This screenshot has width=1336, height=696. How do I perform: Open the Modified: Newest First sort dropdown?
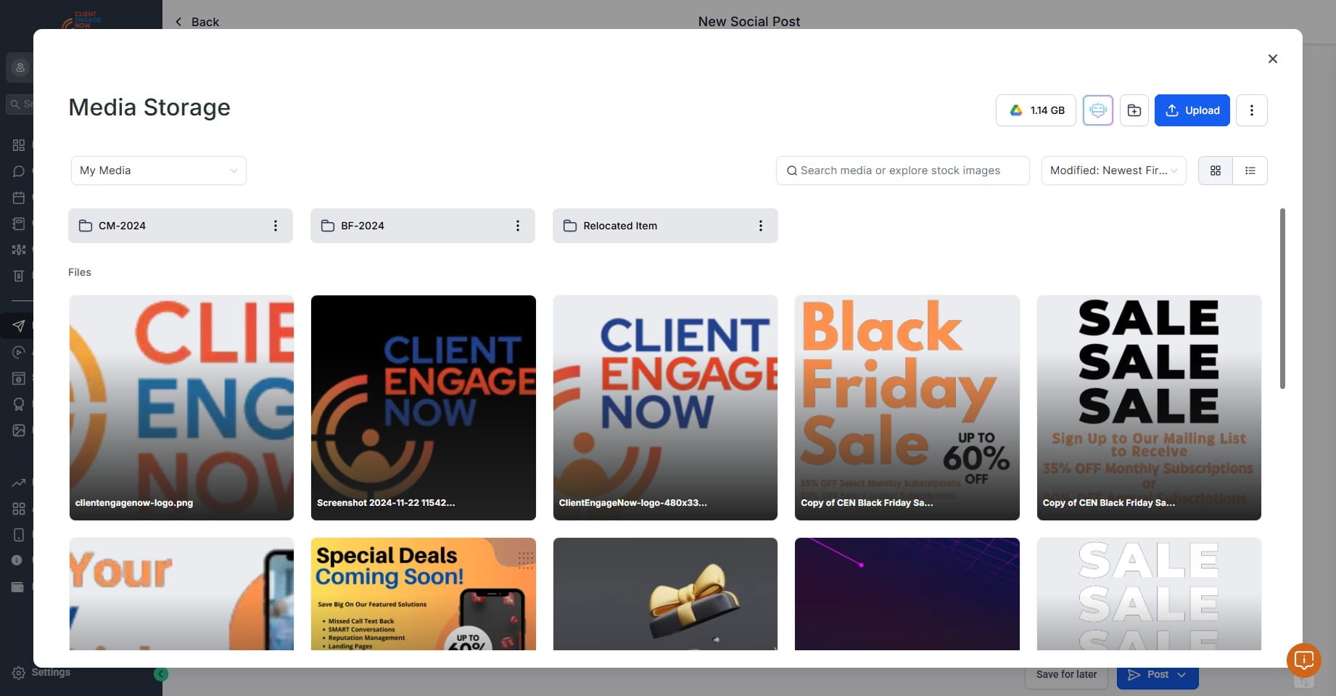pos(1114,171)
